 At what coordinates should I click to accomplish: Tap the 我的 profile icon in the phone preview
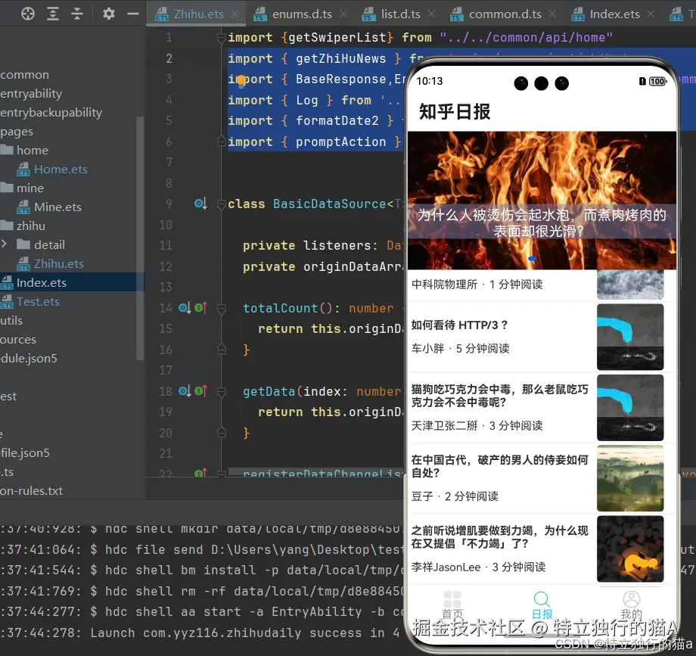pyautogui.click(x=631, y=599)
